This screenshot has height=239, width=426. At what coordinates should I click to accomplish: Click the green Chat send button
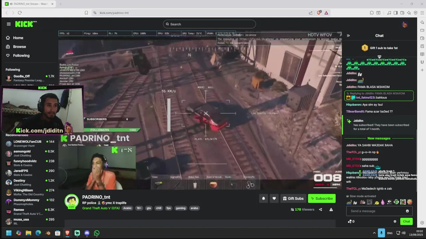tap(406, 221)
